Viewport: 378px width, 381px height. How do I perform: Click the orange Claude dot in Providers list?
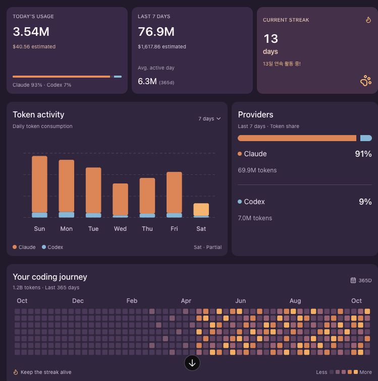coord(240,154)
